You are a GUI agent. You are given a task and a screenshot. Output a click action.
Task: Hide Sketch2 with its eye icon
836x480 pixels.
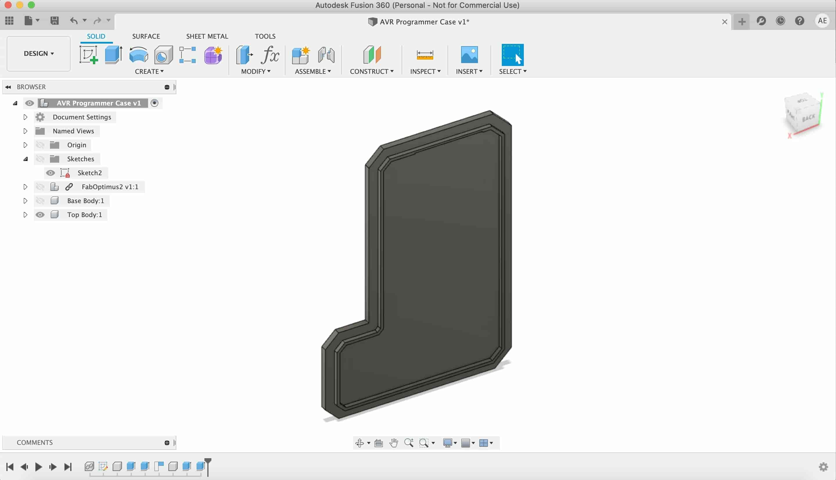pyautogui.click(x=51, y=173)
